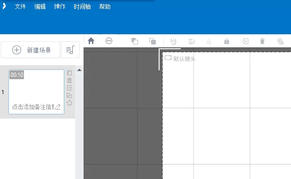This screenshot has width=291, height=179.
Task: Click the pencil edit note icon
Action: point(58,107)
